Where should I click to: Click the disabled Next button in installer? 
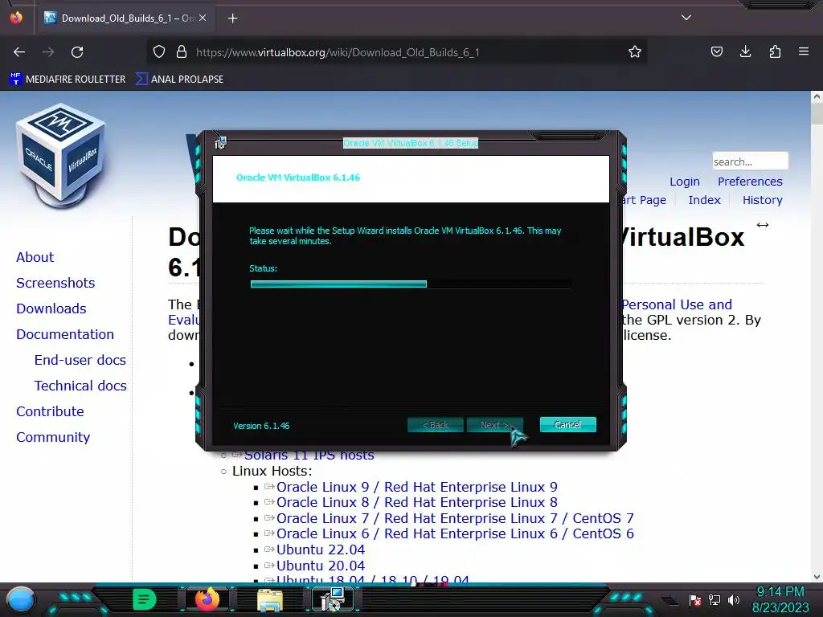click(x=494, y=425)
